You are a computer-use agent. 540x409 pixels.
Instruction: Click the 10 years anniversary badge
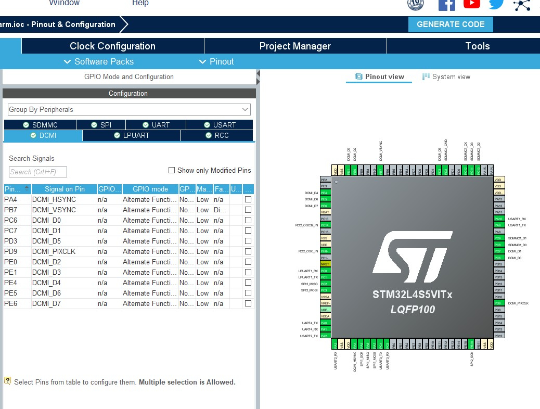click(415, 5)
